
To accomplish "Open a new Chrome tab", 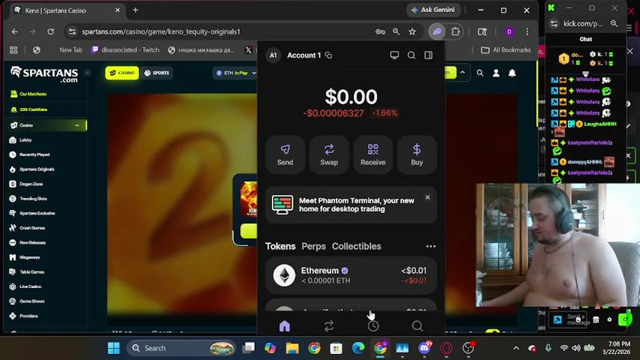I will 135,10.
